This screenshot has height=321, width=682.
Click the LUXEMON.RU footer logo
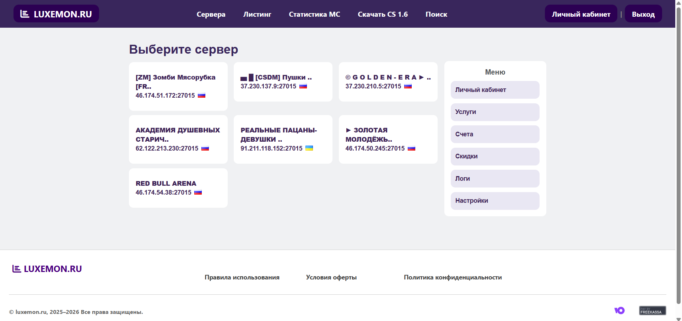pyautogui.click(x=47, y=269)
